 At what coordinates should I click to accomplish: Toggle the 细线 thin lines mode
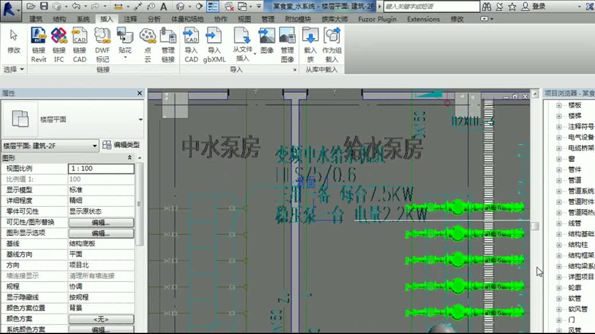(212, 6)
